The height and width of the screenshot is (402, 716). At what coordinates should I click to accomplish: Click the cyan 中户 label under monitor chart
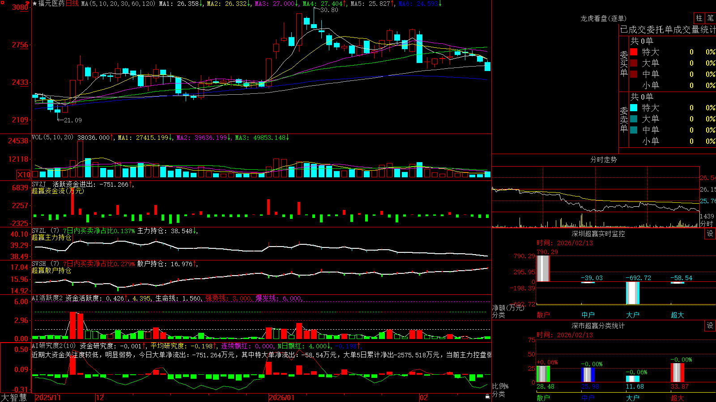588,315
